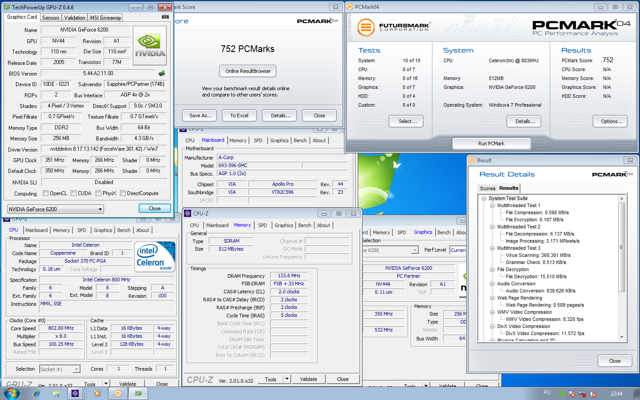Click Close button in the GPU-Z window

[155, 208]
